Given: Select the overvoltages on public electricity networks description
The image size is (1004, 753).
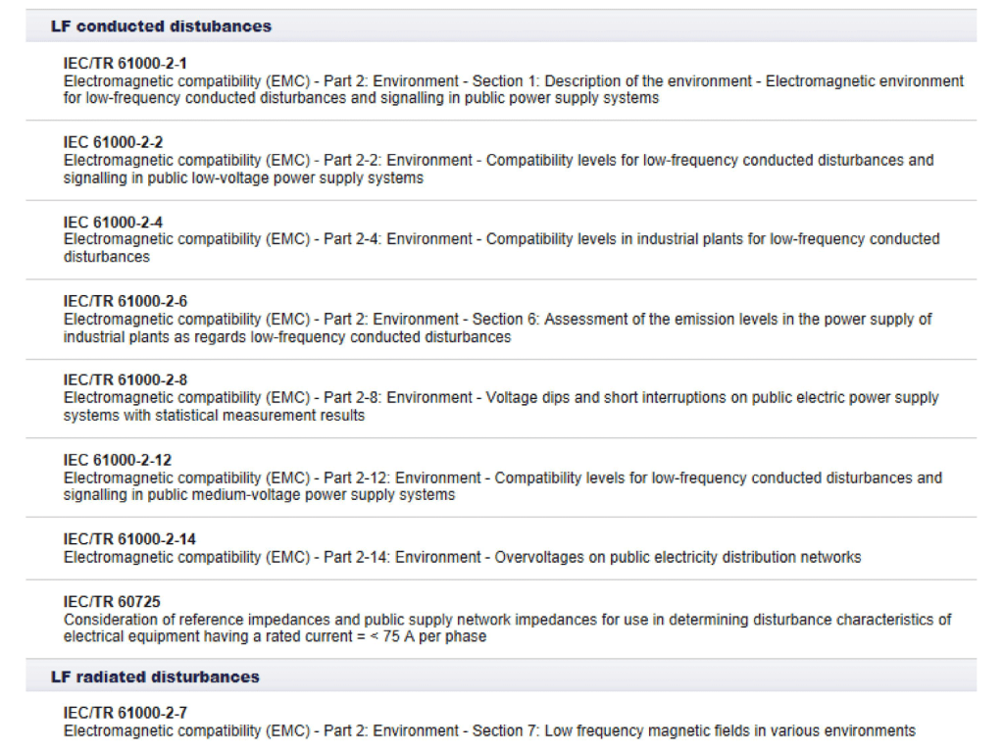Looking at the screenshot, I should tap(462, 558).
